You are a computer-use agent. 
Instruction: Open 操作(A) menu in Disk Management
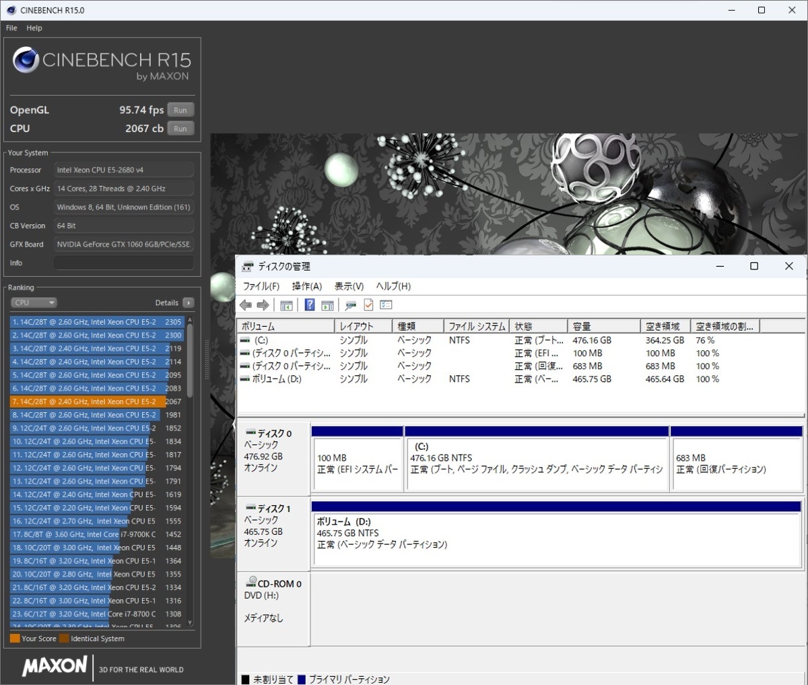coord(307,286)
